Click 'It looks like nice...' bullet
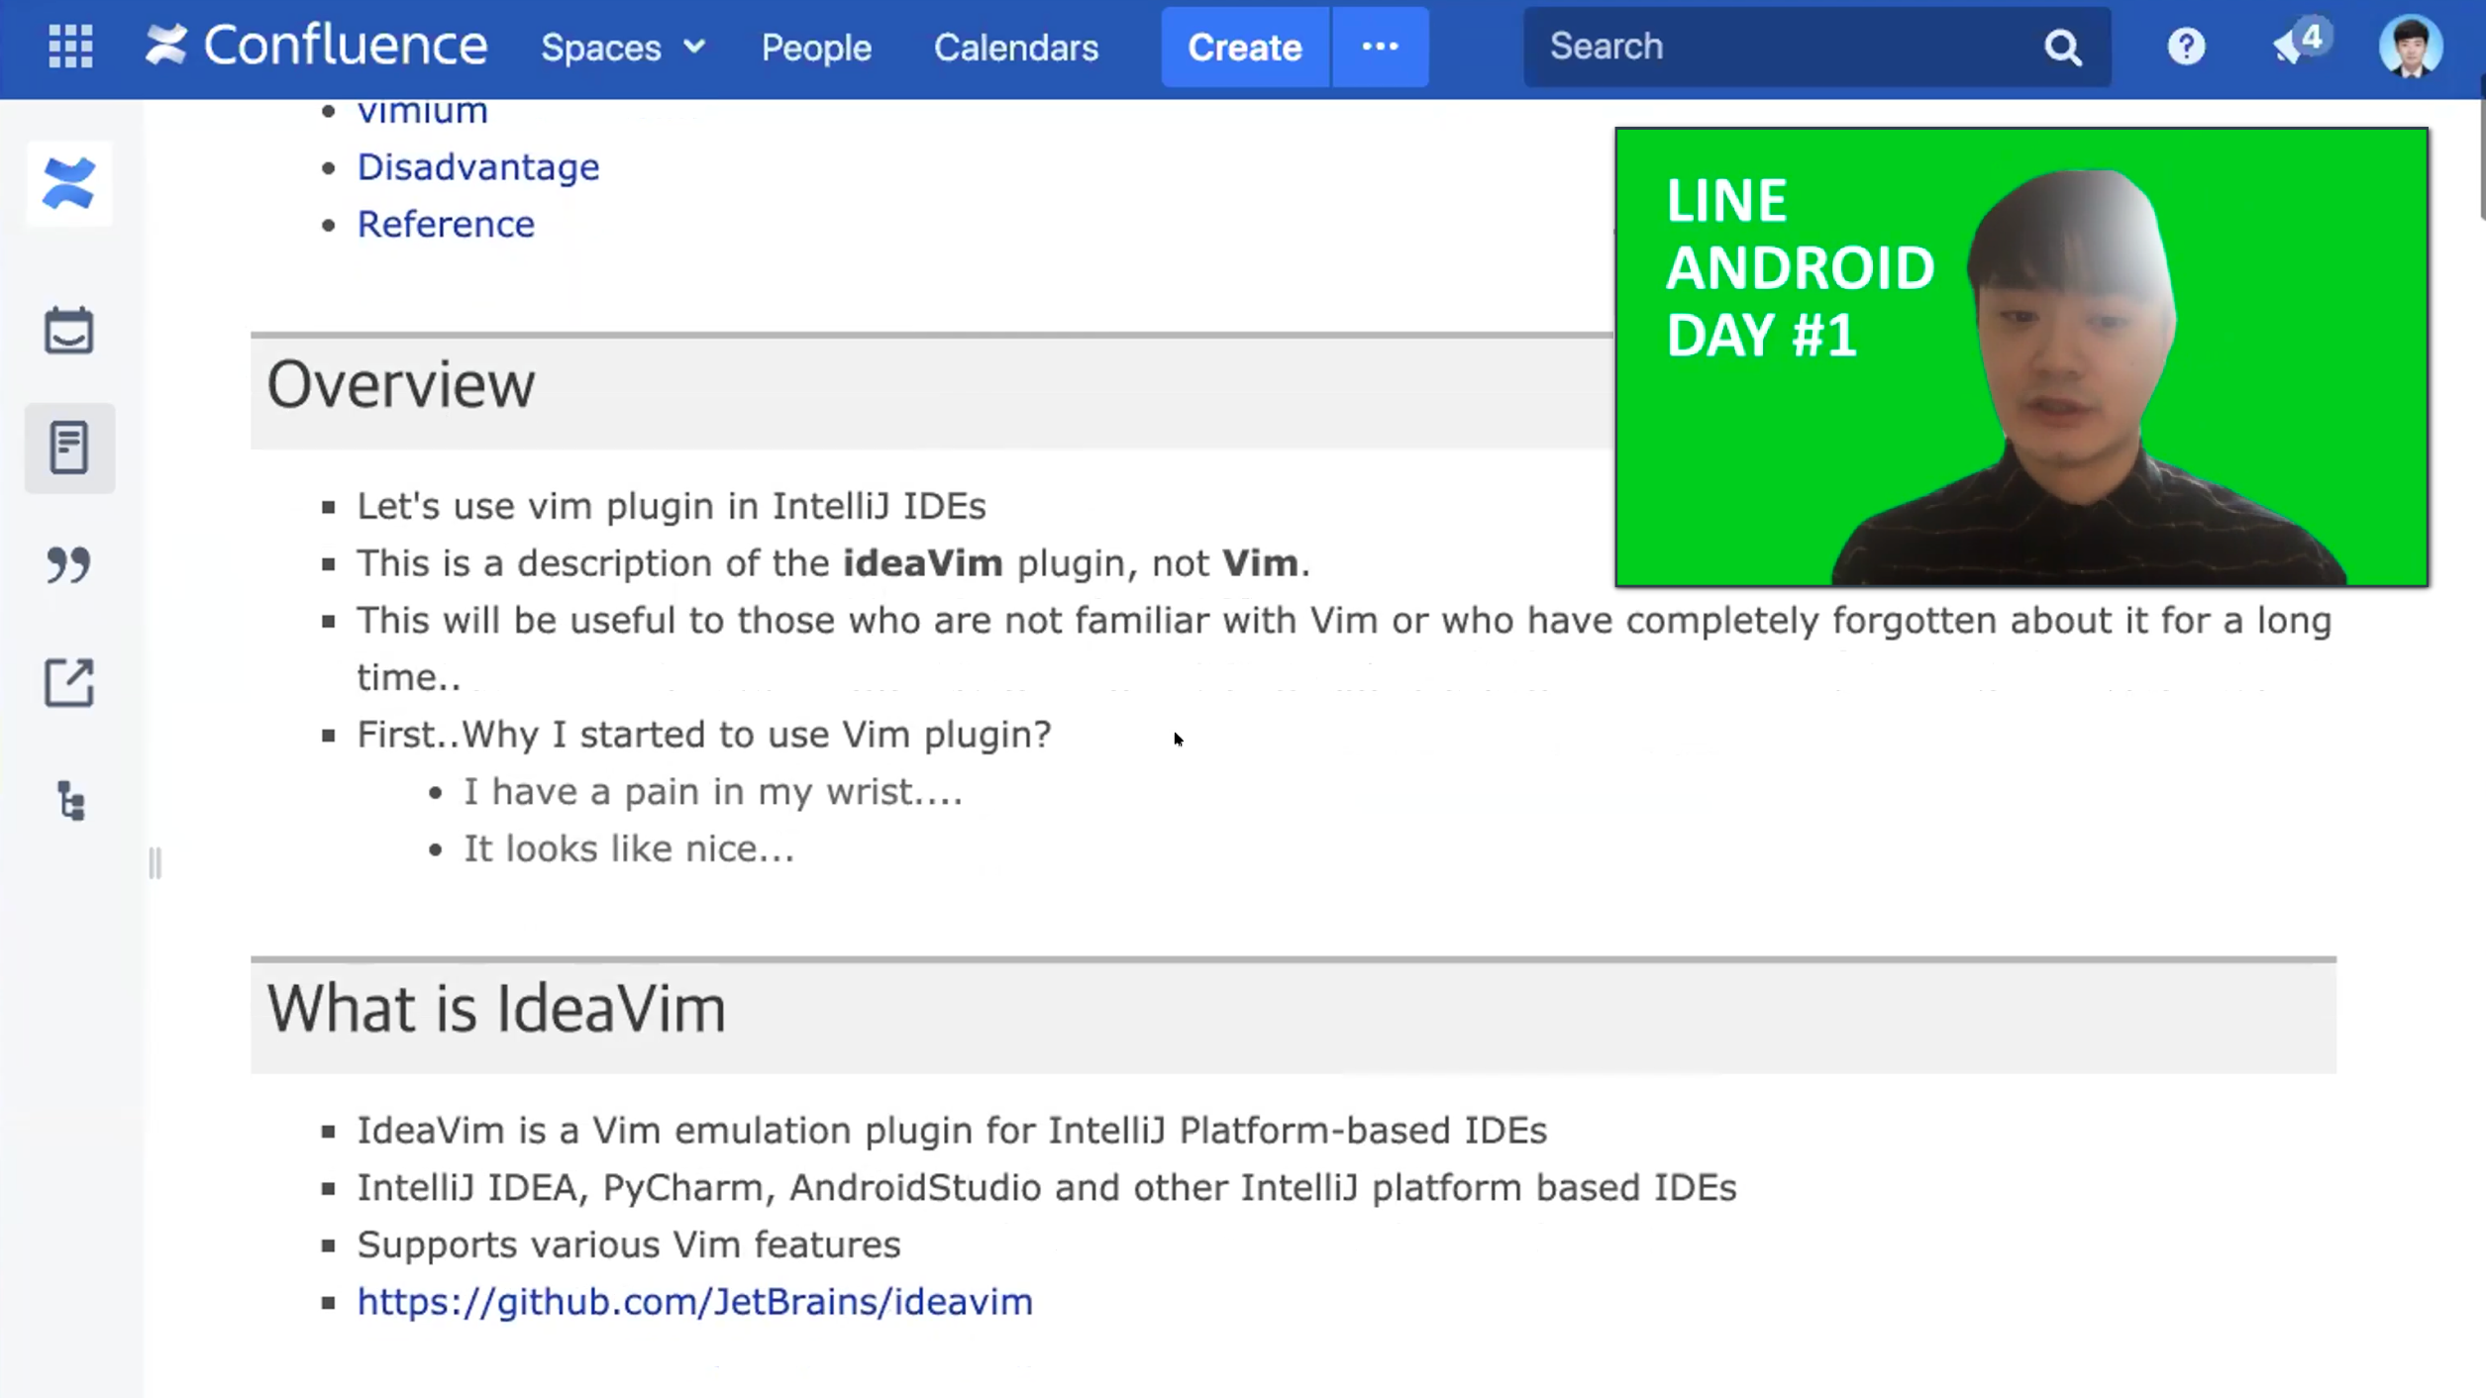 (629, 849)
